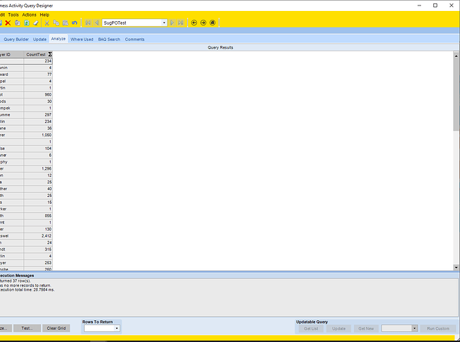This screenshot has width=460, height=342.
Task: Click the sigma summary icon on CountTest
Action: 50,54
